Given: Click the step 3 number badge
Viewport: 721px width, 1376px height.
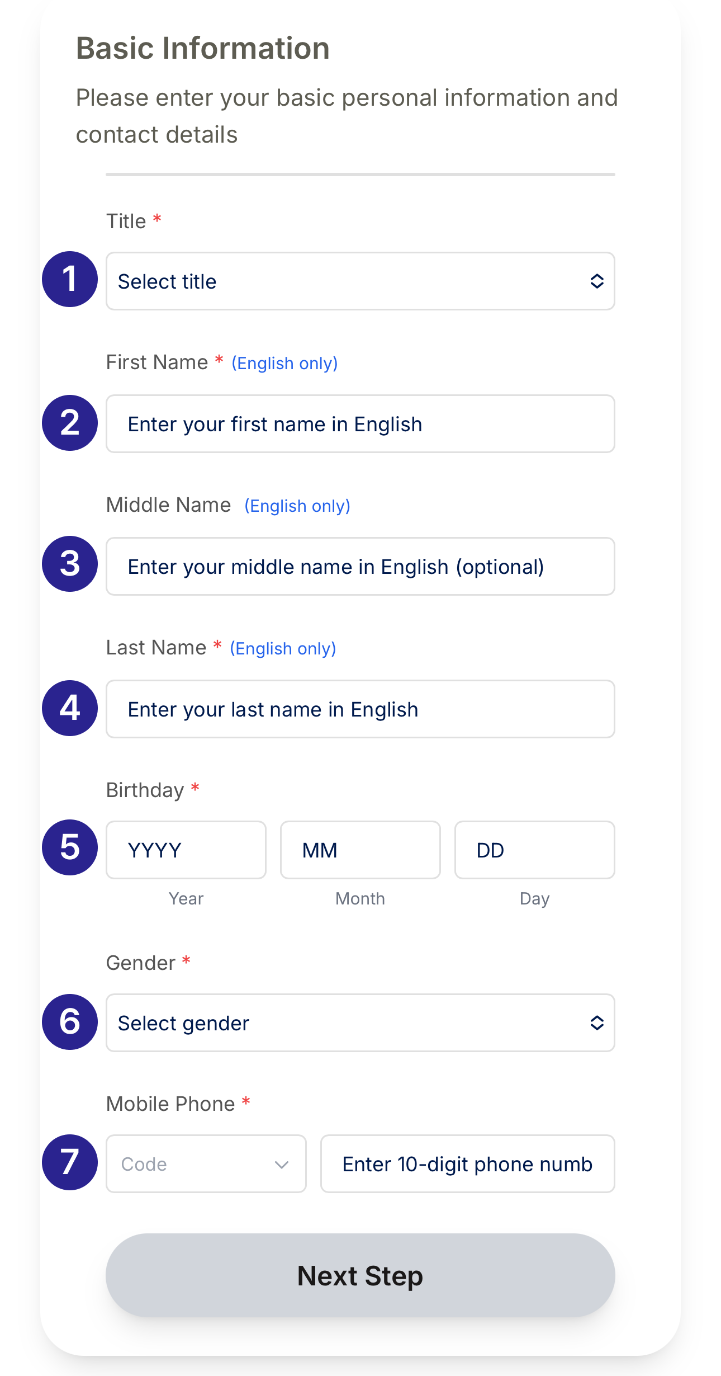Looking at the screenshot, I should pos(70,564).
